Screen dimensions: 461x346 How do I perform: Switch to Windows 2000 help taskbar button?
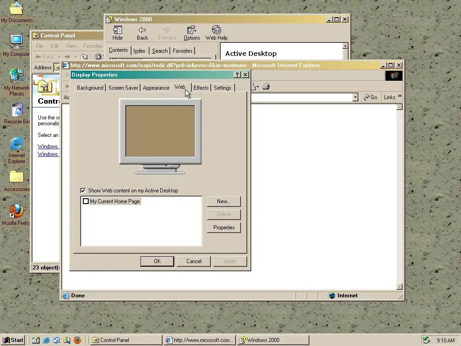273,340
